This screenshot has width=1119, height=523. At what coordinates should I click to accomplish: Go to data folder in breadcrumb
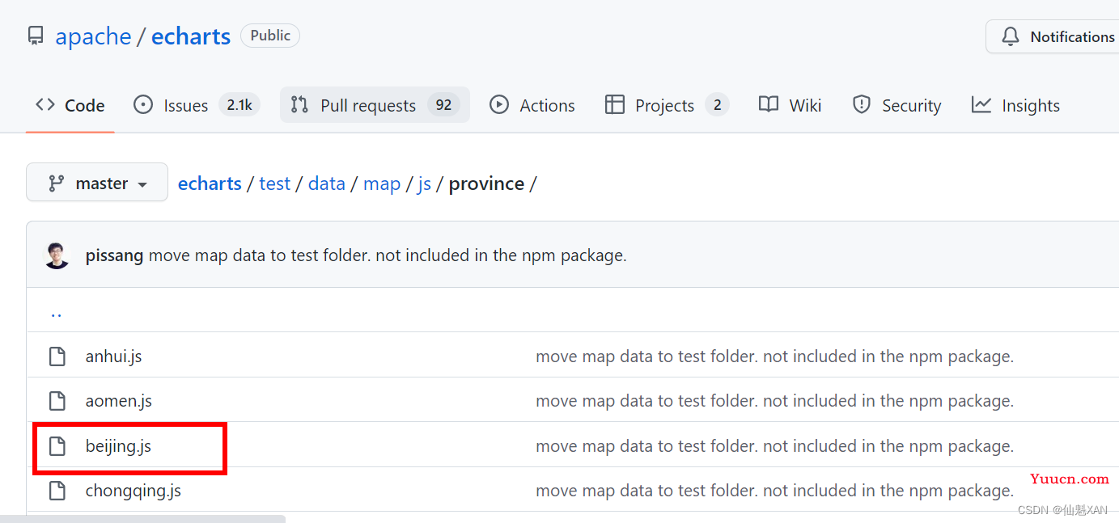click(x=327, y=183)
